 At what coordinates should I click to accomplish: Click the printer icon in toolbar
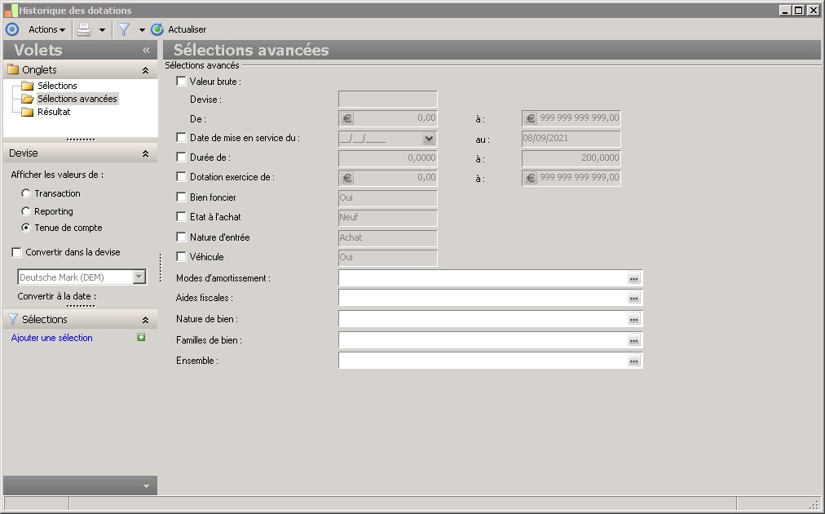(84, 29)
